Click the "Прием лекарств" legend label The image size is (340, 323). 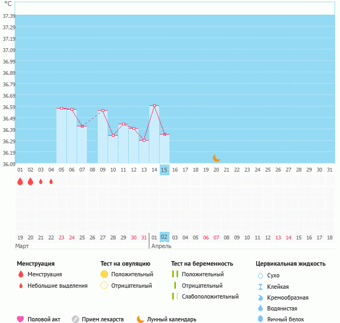(103, 319)
